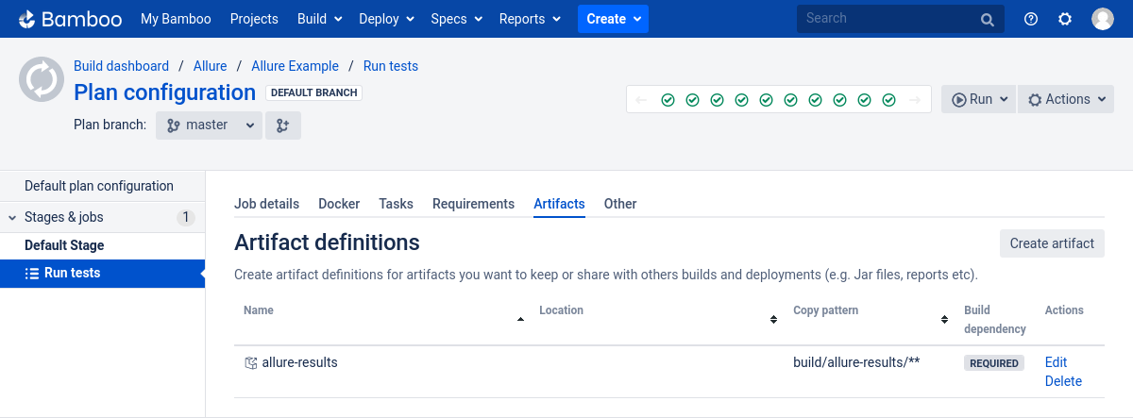Open the Create dropdown button

[614, 19]
